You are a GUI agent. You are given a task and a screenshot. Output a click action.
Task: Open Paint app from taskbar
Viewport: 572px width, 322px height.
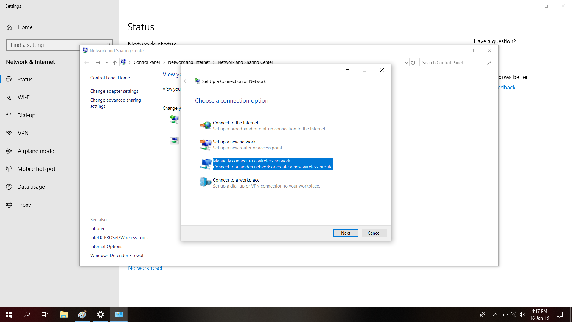pos(82,314)
